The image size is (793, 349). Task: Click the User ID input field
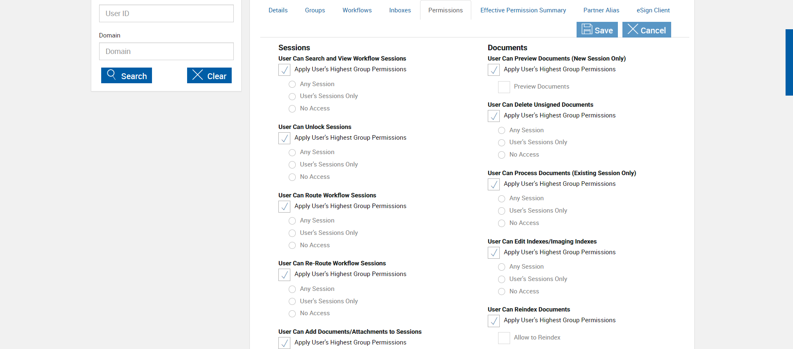point(166,14)
